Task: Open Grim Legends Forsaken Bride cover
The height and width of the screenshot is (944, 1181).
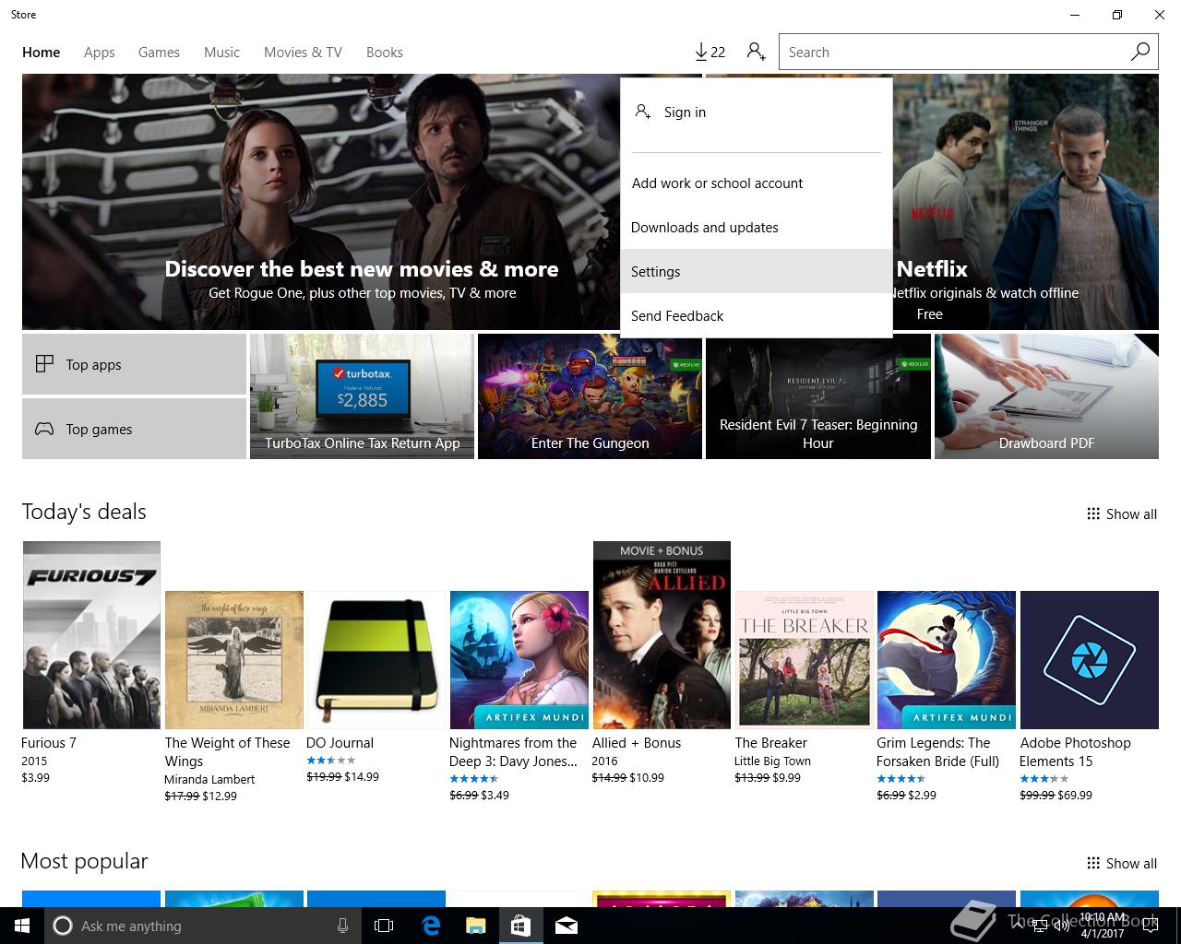Action: click(x=947, y=660)
